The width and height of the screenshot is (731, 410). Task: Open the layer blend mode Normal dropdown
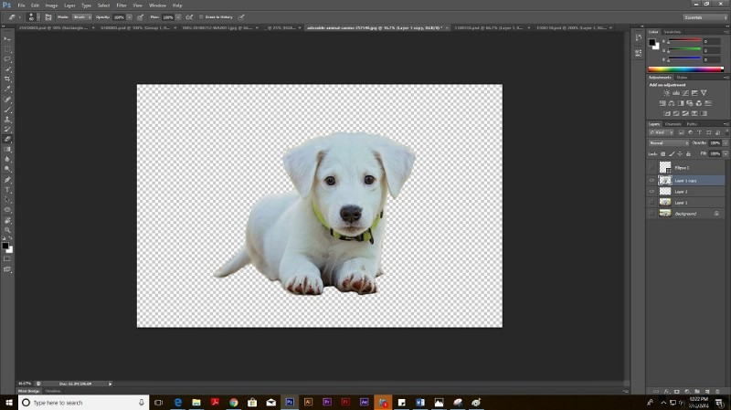click(669, 143)
